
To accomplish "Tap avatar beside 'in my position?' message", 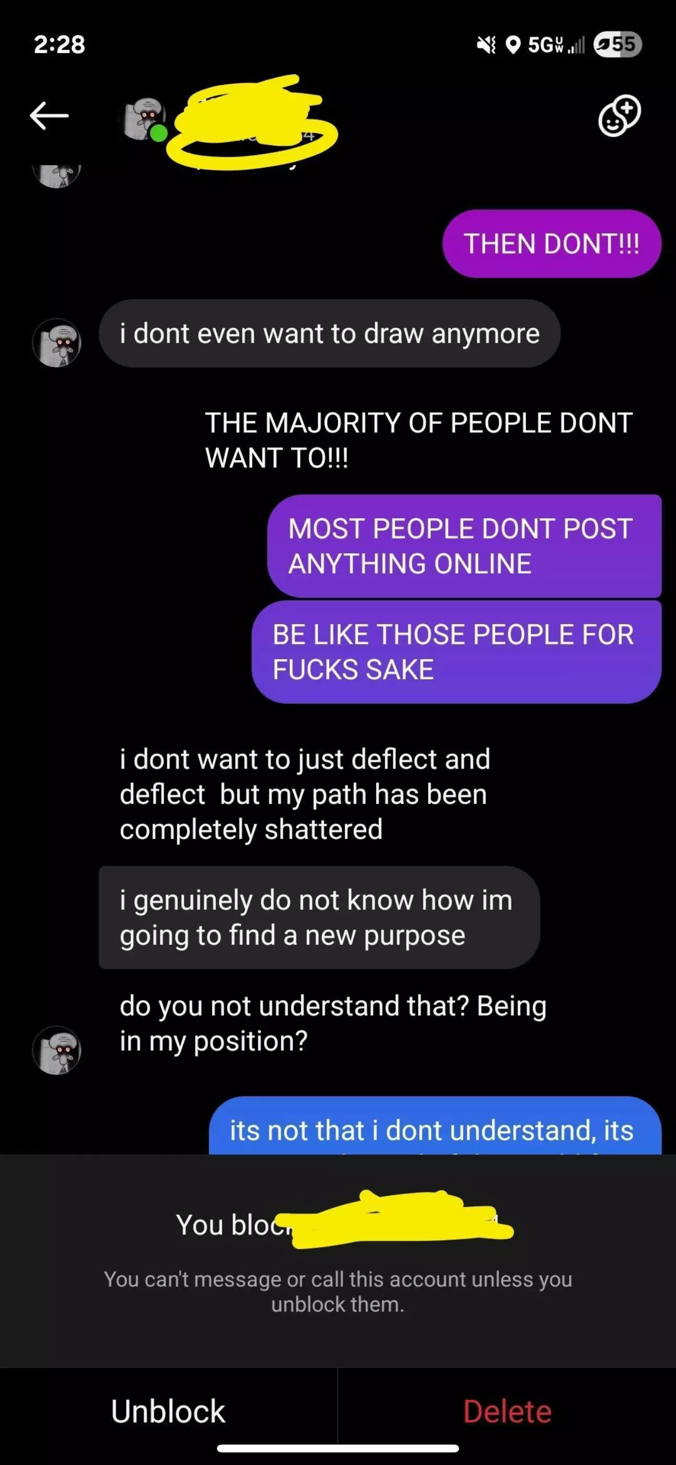I will [x=57, y=1050].
